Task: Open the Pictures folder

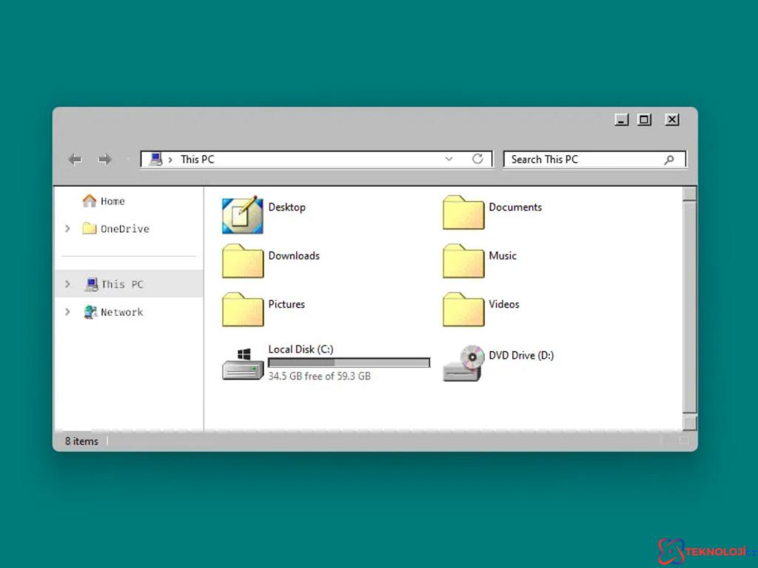Action: coord(241,310)
